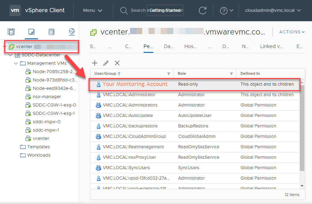The height and width of the screenshot is (204, 312).
Task: Select the vcenter root node in tree
Action: (x=43, y=47)
